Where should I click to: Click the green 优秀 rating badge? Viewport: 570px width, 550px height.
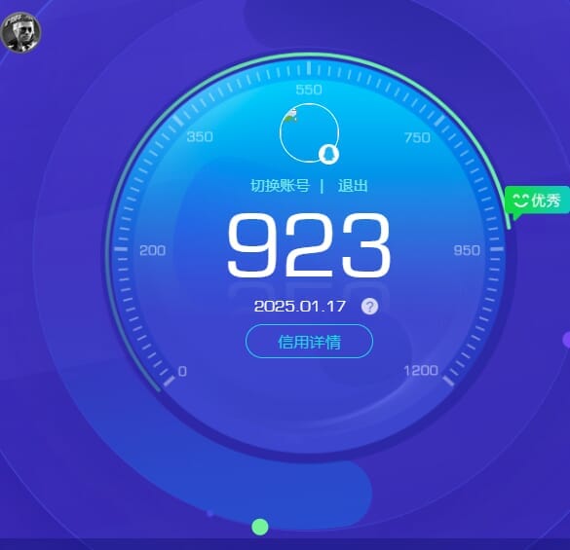(x=537, y=201)
